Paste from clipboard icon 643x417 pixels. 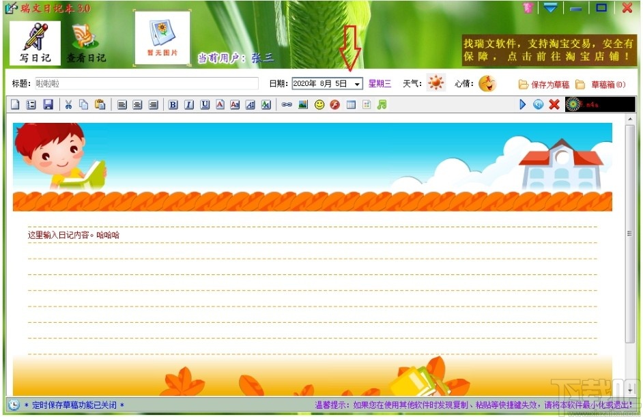(100, 104)
